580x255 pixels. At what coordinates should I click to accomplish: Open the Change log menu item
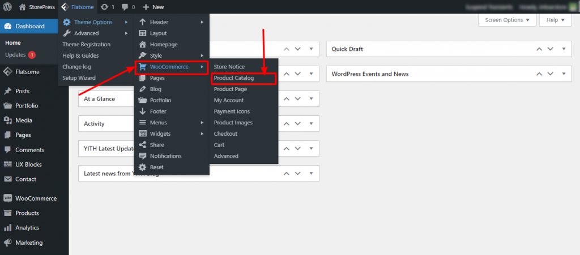click(76, 67)
